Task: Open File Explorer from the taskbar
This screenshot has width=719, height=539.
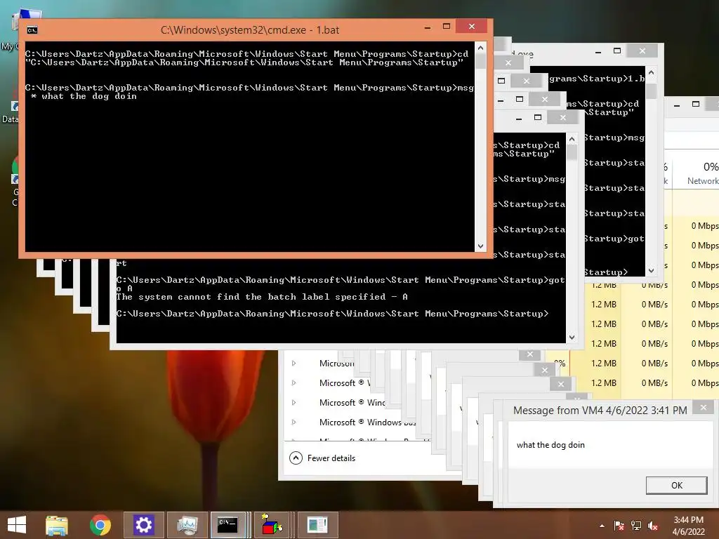Action: 57,525
